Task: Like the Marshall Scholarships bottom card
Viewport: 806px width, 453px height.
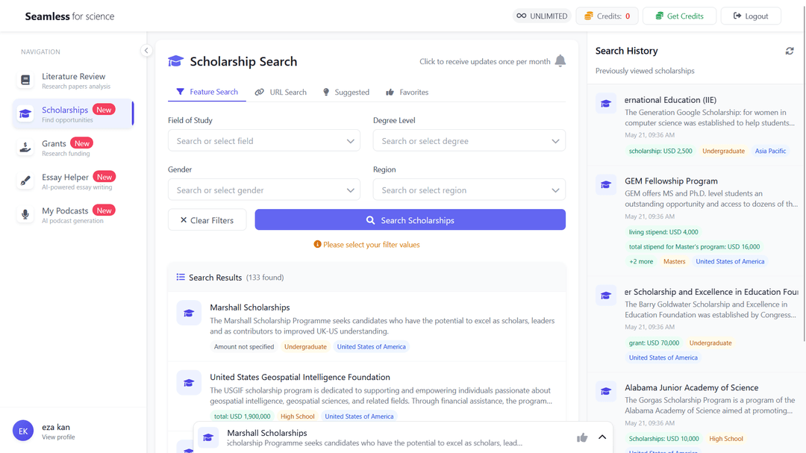Action: pos(581,437)
